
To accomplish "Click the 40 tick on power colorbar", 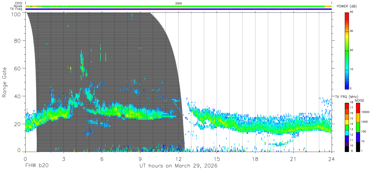I will [352, 12].
